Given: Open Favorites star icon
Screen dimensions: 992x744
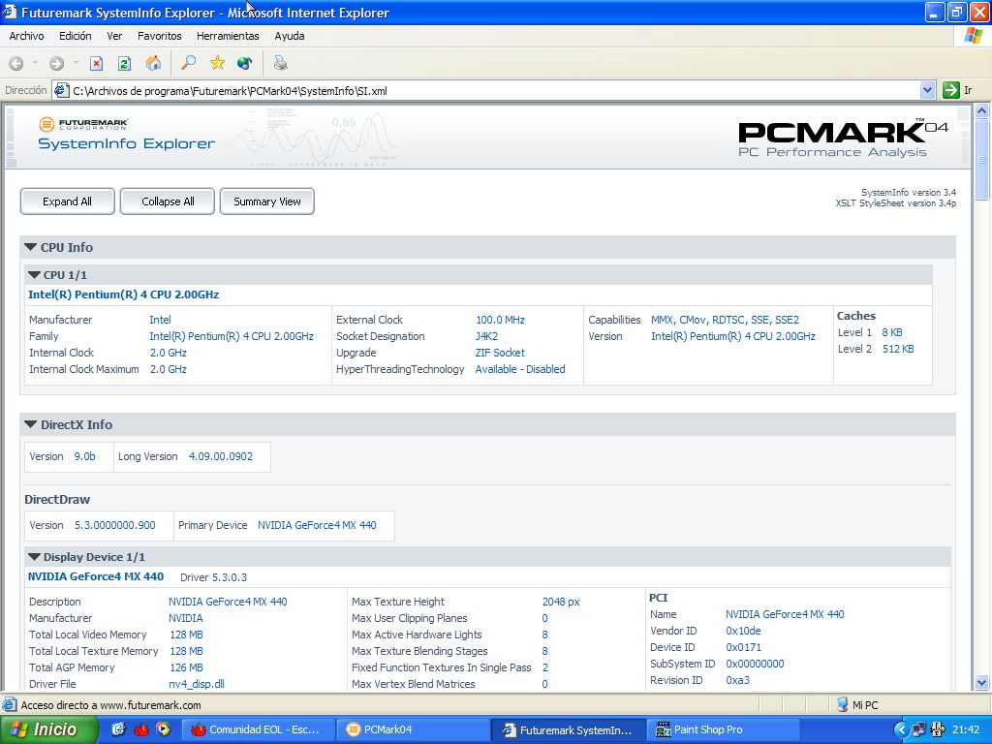Looking at the screenshot, I should (x=217, y=63).
